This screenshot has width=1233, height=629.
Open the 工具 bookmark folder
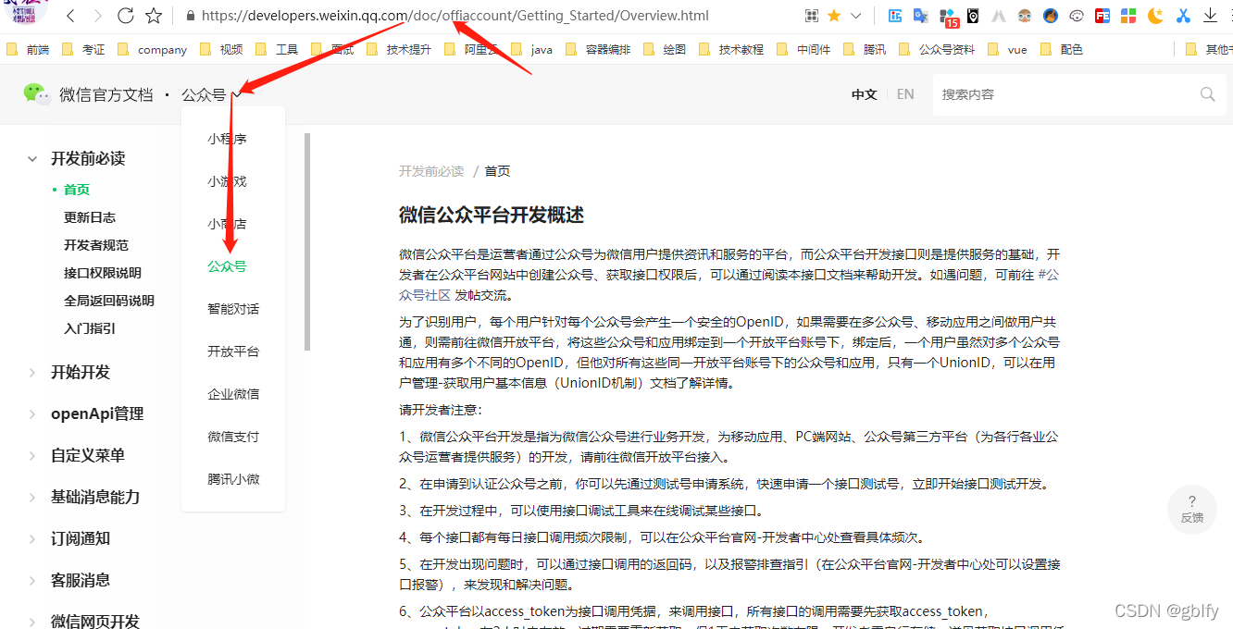(x=276, y=50)
